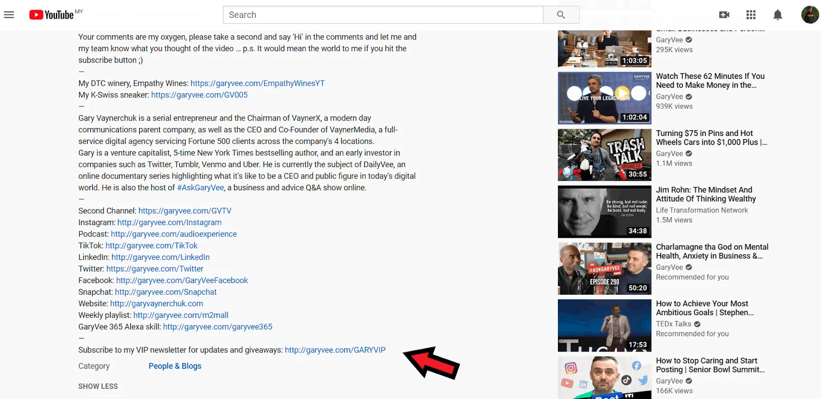
Task: Open 'How to Achieve Your Most Ambitious Goals' title
Action: pyautogui.click(x=705, y=308)
